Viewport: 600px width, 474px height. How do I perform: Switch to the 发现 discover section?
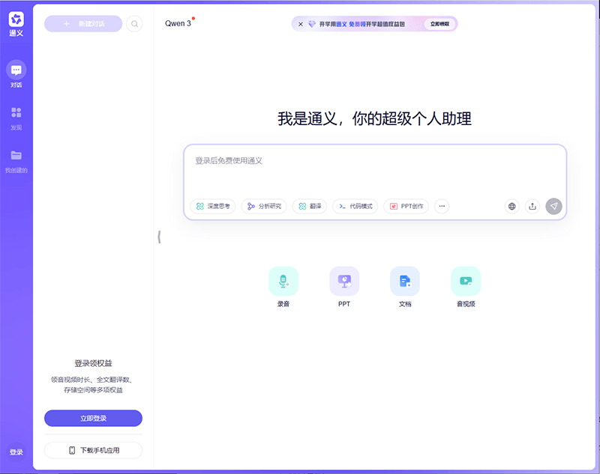16,115
